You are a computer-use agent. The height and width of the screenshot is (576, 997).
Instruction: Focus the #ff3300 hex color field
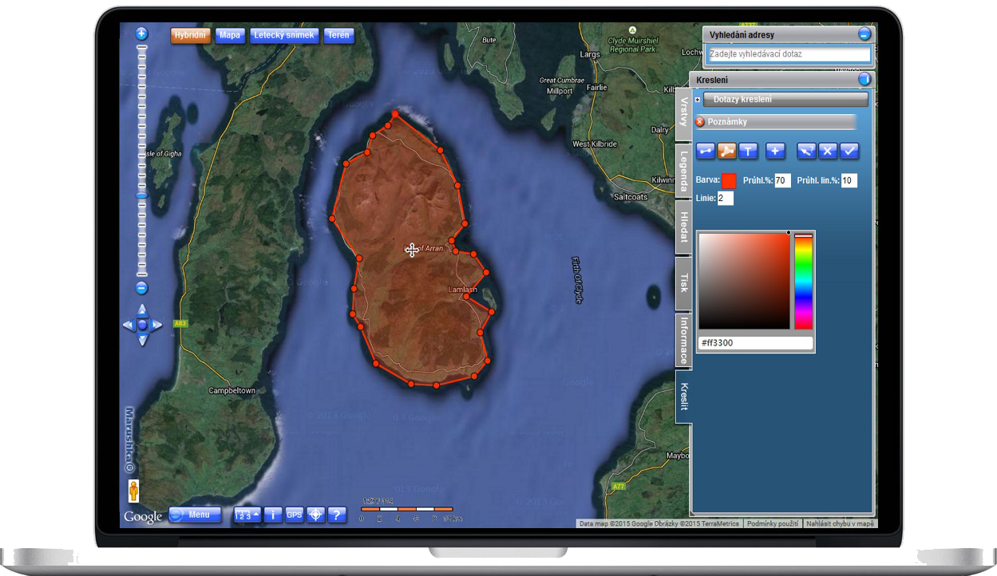click(x=756, y=343)
